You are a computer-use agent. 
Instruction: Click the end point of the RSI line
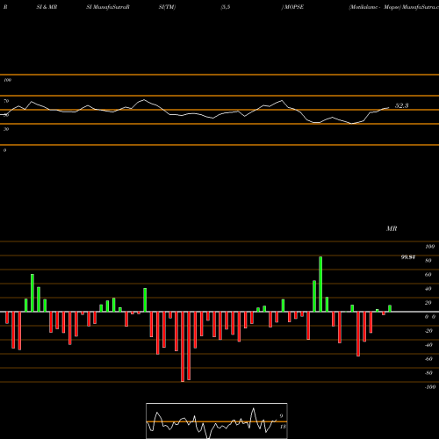click(x=389, y=107)
